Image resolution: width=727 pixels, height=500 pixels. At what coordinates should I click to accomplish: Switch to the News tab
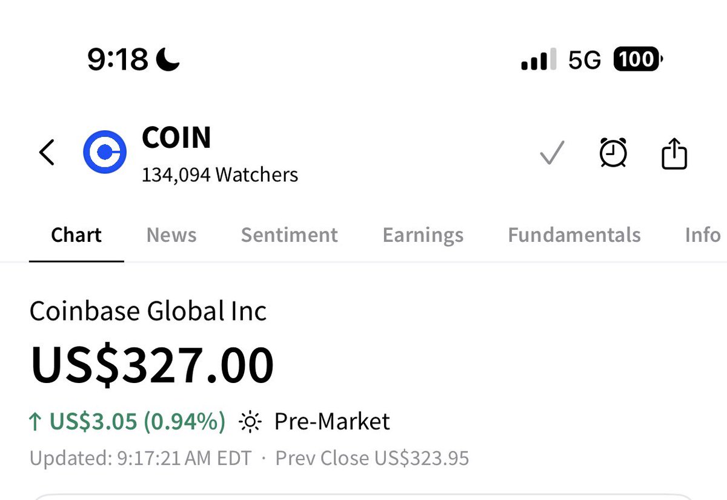coord(171,235)
